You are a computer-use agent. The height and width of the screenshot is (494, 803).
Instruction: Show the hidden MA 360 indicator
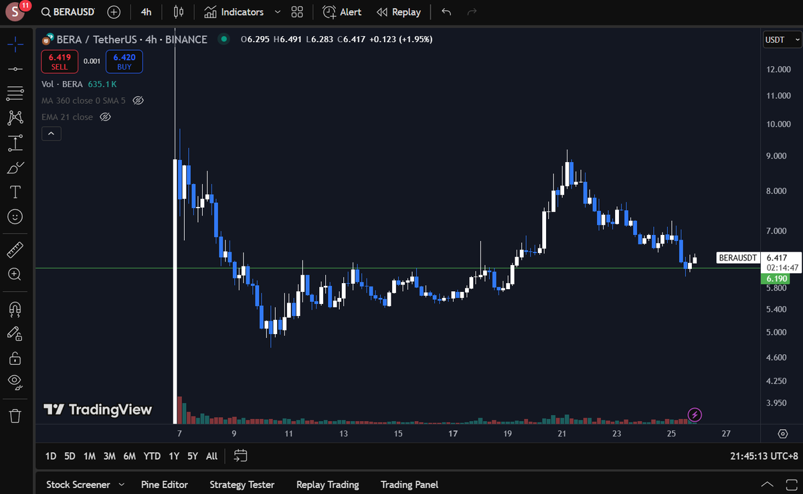tap(139, 100)
